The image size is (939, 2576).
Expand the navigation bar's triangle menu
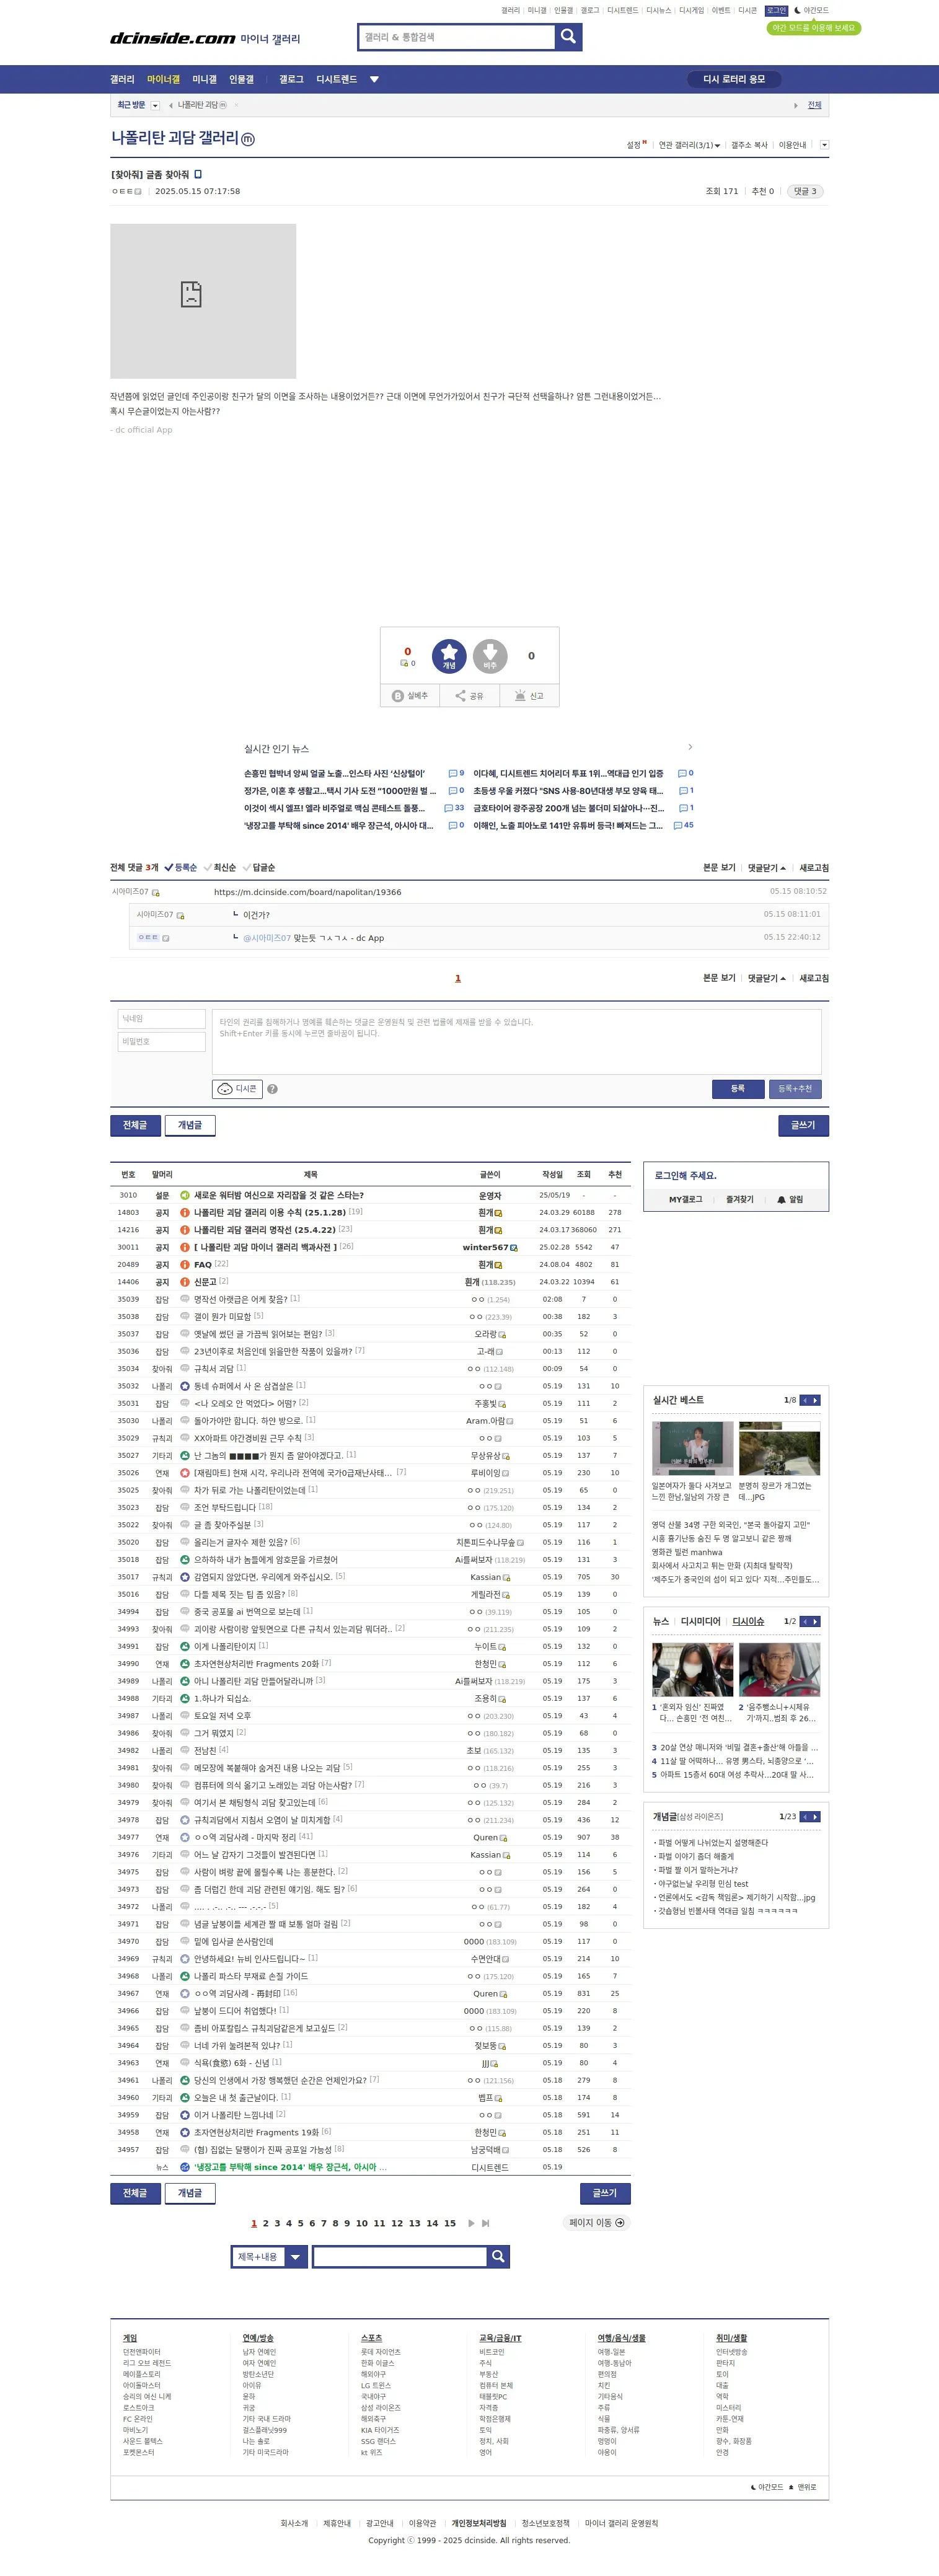pyautogui.click(x=374, y=79)
